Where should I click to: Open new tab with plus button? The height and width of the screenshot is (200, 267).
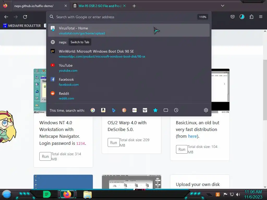click(x=134, y=6)
